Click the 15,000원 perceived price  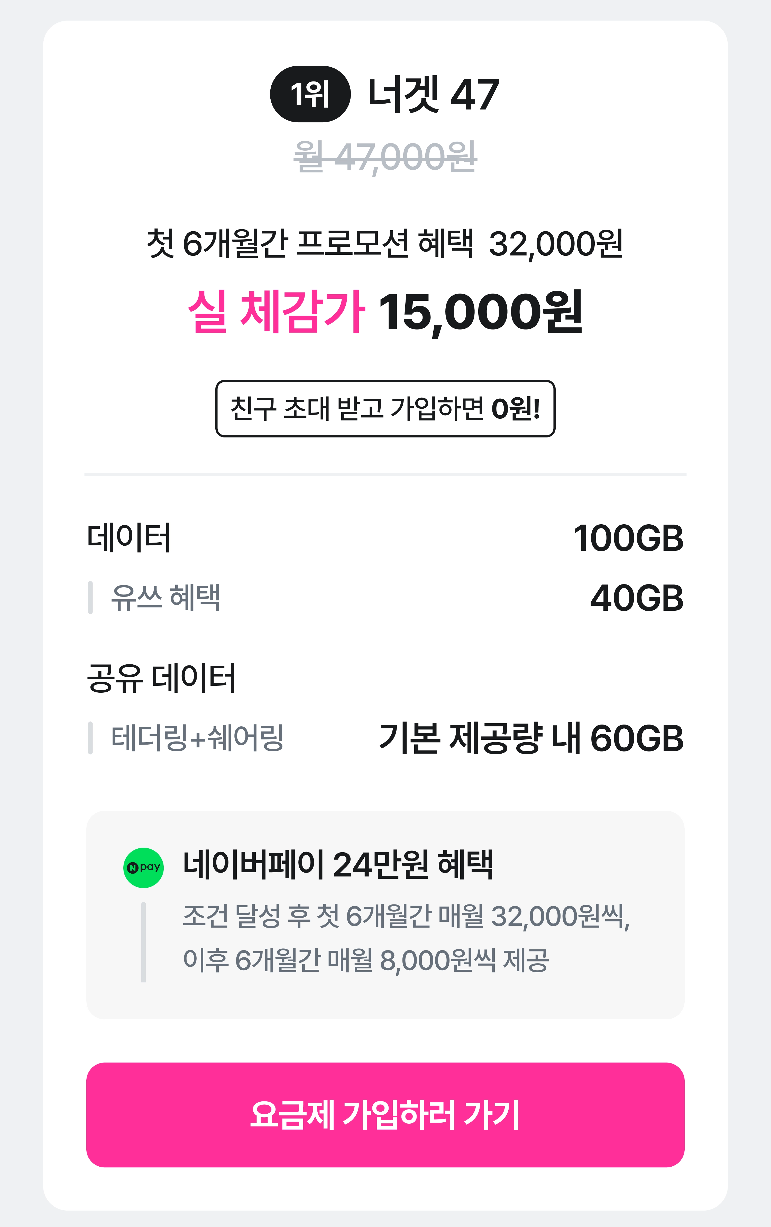coord(480,312)
